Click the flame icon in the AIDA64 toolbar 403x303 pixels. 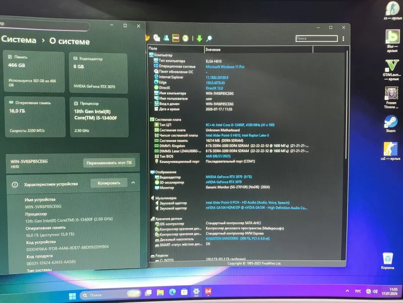pos(148,38)
